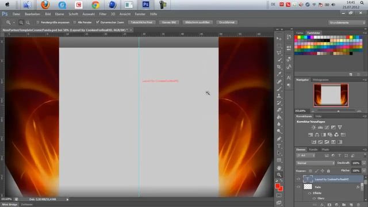Screen dimensions: 368x207
Task: Hide the Fade layer
Action: point(298,187)
